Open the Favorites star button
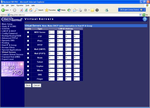Image resolution: width=150 pixels, height=108 pixels. point(50,10)
